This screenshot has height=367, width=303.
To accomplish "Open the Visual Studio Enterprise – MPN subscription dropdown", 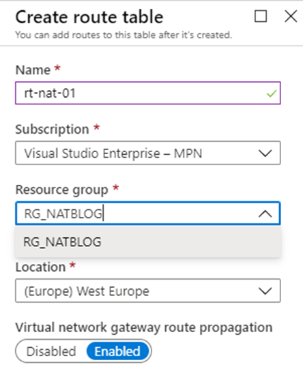I will [x=148, y=153].
